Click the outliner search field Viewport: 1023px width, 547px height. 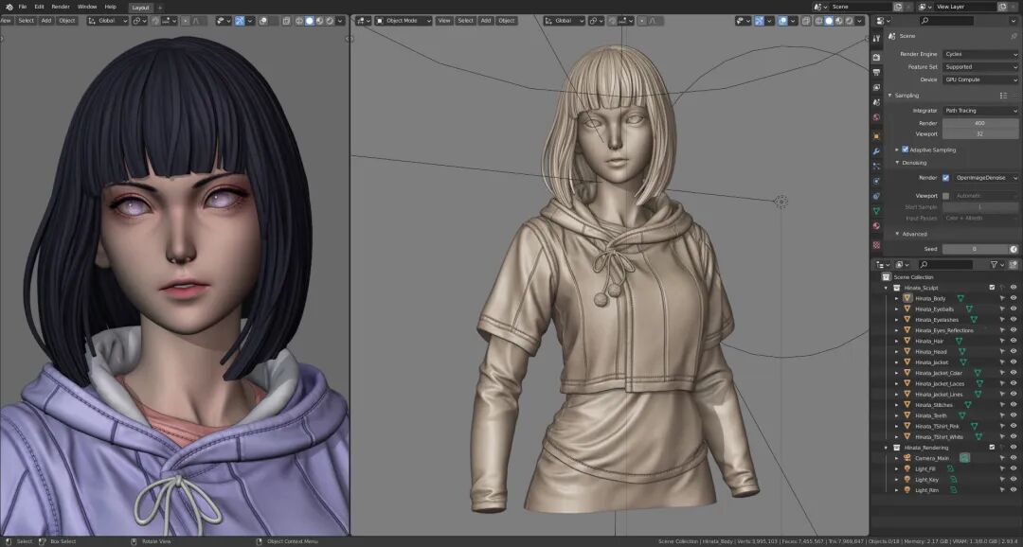(x=945, y=265)
